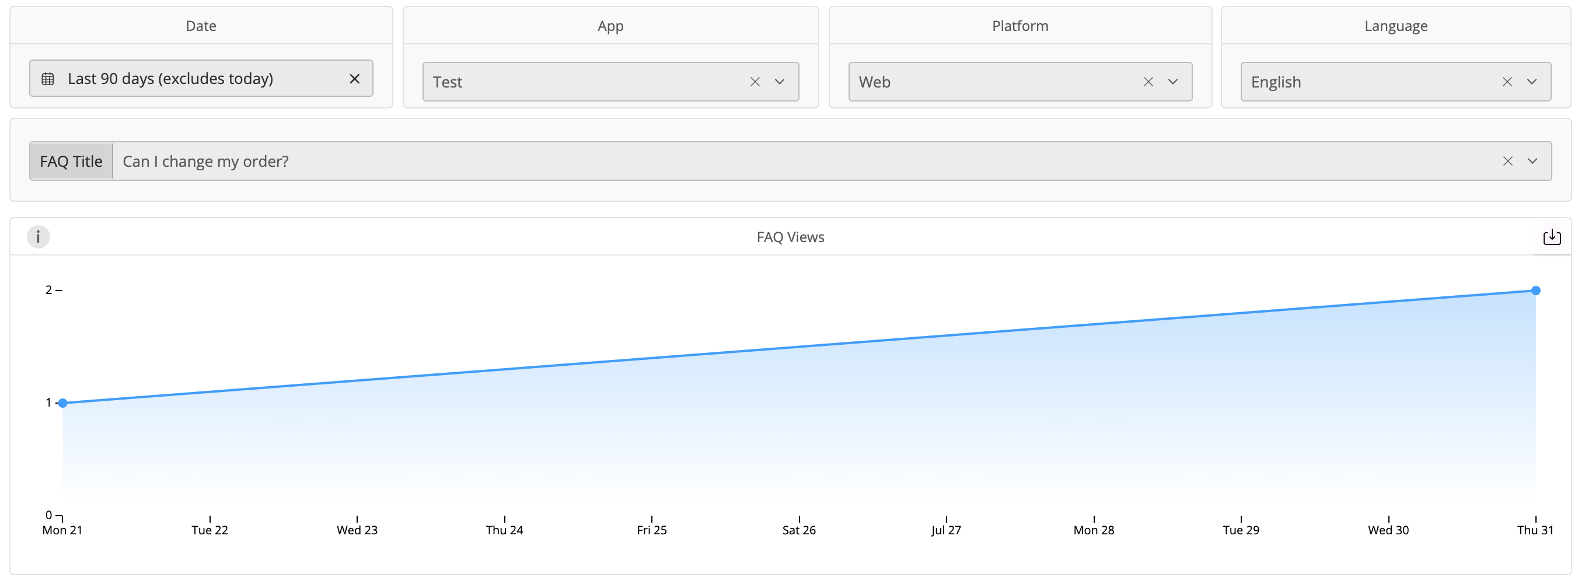The image size is (1578, 581).
Task: Select the Thu 31 data point
Action: 1536,291
